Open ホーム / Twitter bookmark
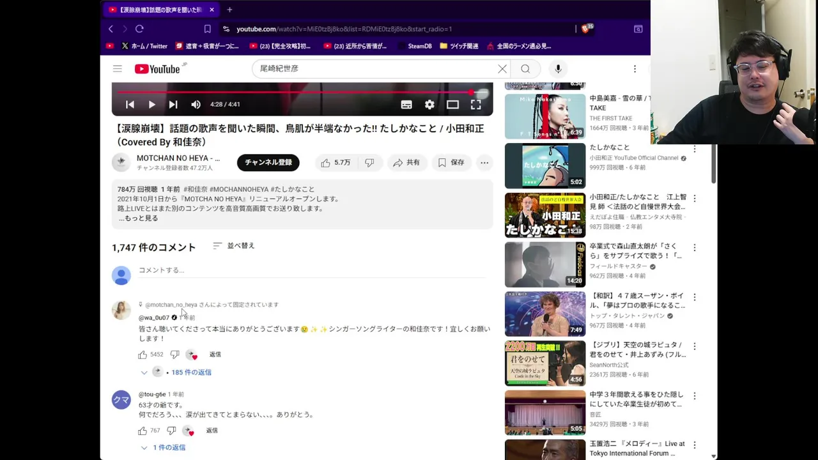The height and width of the screenshot is (460, 818). coord(144,46)
